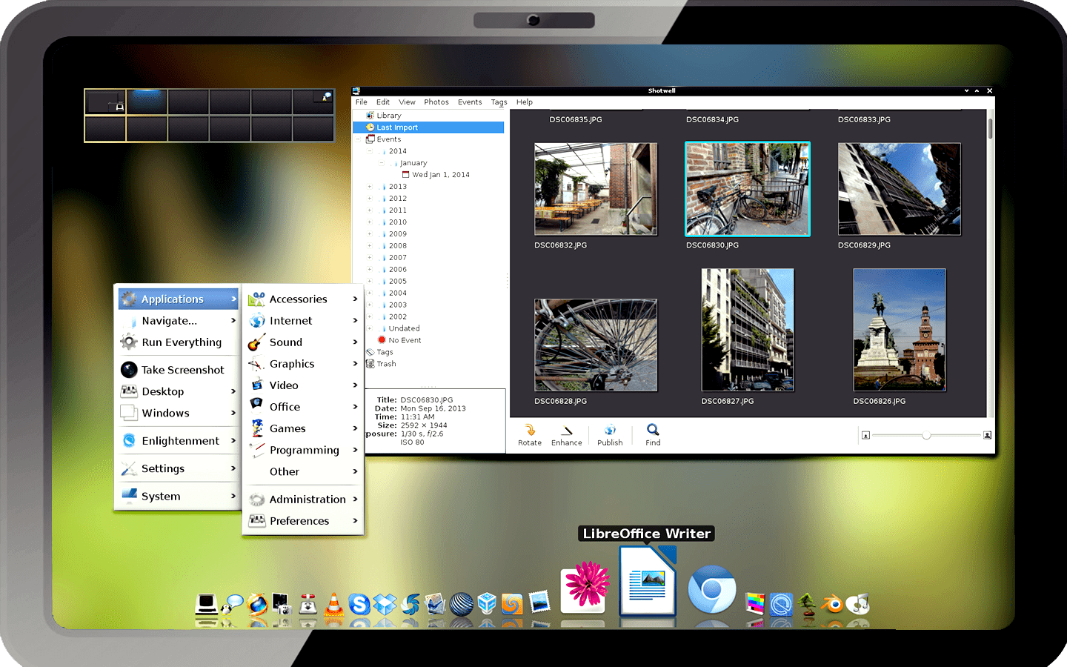Open the Photos menu in Shotwell
The height and width of the screenshot is (667, 1067).
pos(436,102)
